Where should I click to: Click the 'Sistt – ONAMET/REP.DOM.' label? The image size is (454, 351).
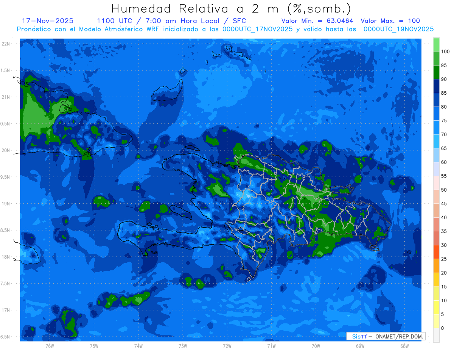tap(386, 336)
